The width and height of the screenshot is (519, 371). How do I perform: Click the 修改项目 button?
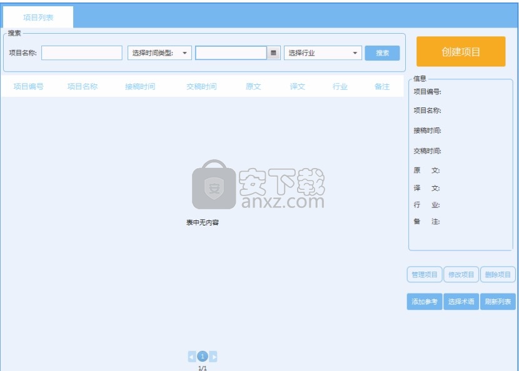461,274
